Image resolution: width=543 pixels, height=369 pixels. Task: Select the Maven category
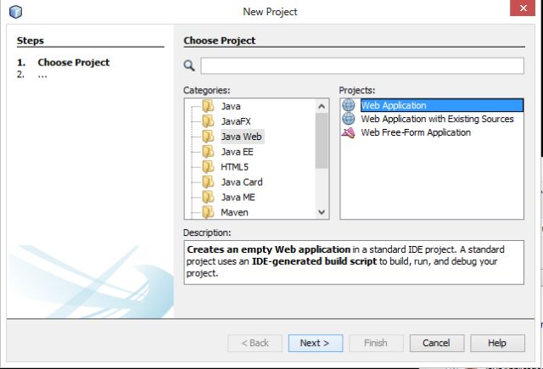234,213
